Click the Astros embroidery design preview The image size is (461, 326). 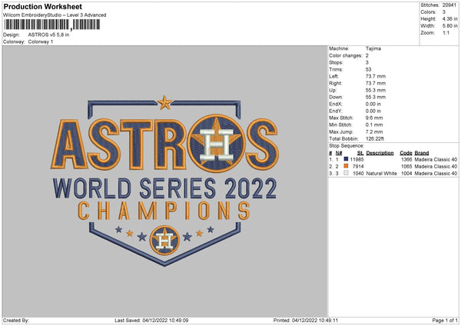point(164,181)
